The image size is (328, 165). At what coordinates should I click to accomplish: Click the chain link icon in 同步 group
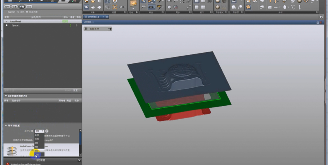click(x=189, y=7)
